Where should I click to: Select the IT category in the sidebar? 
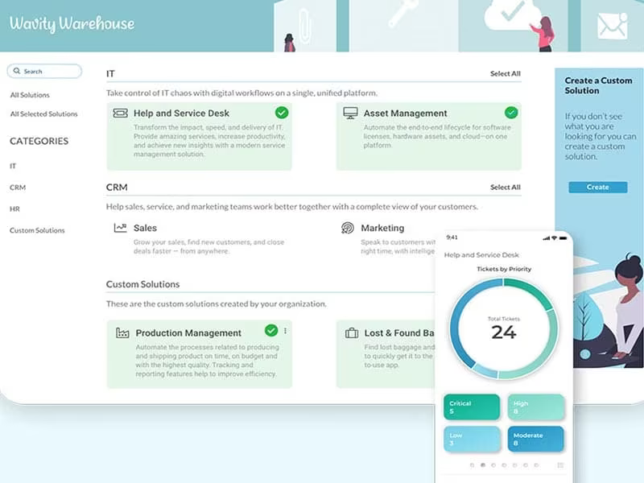pyautogui.click(x=13, y=166)
